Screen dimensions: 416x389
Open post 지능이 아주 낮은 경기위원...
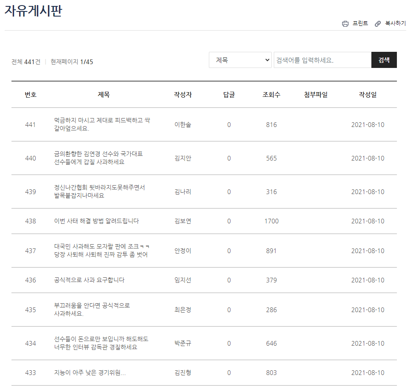[90, 372]
